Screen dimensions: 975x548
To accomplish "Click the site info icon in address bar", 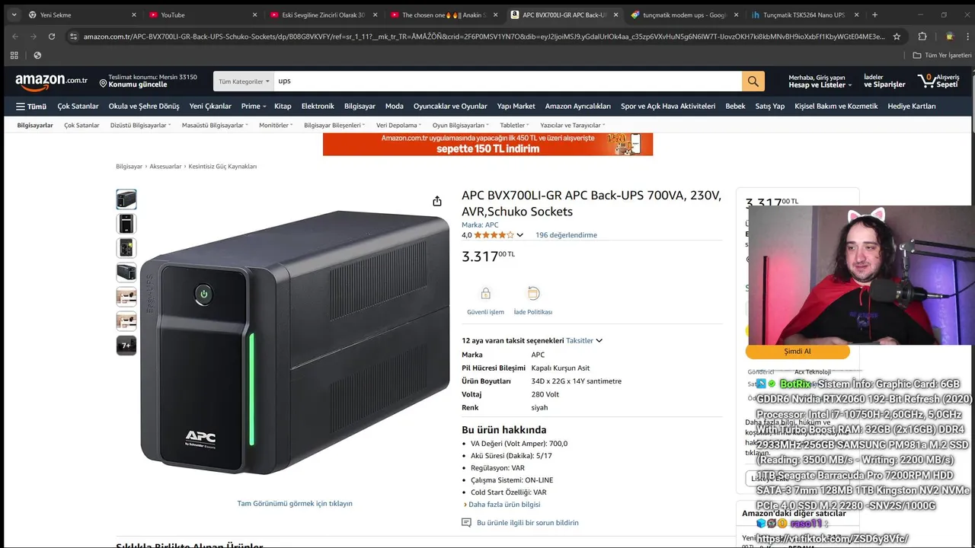I will (73, 36).
